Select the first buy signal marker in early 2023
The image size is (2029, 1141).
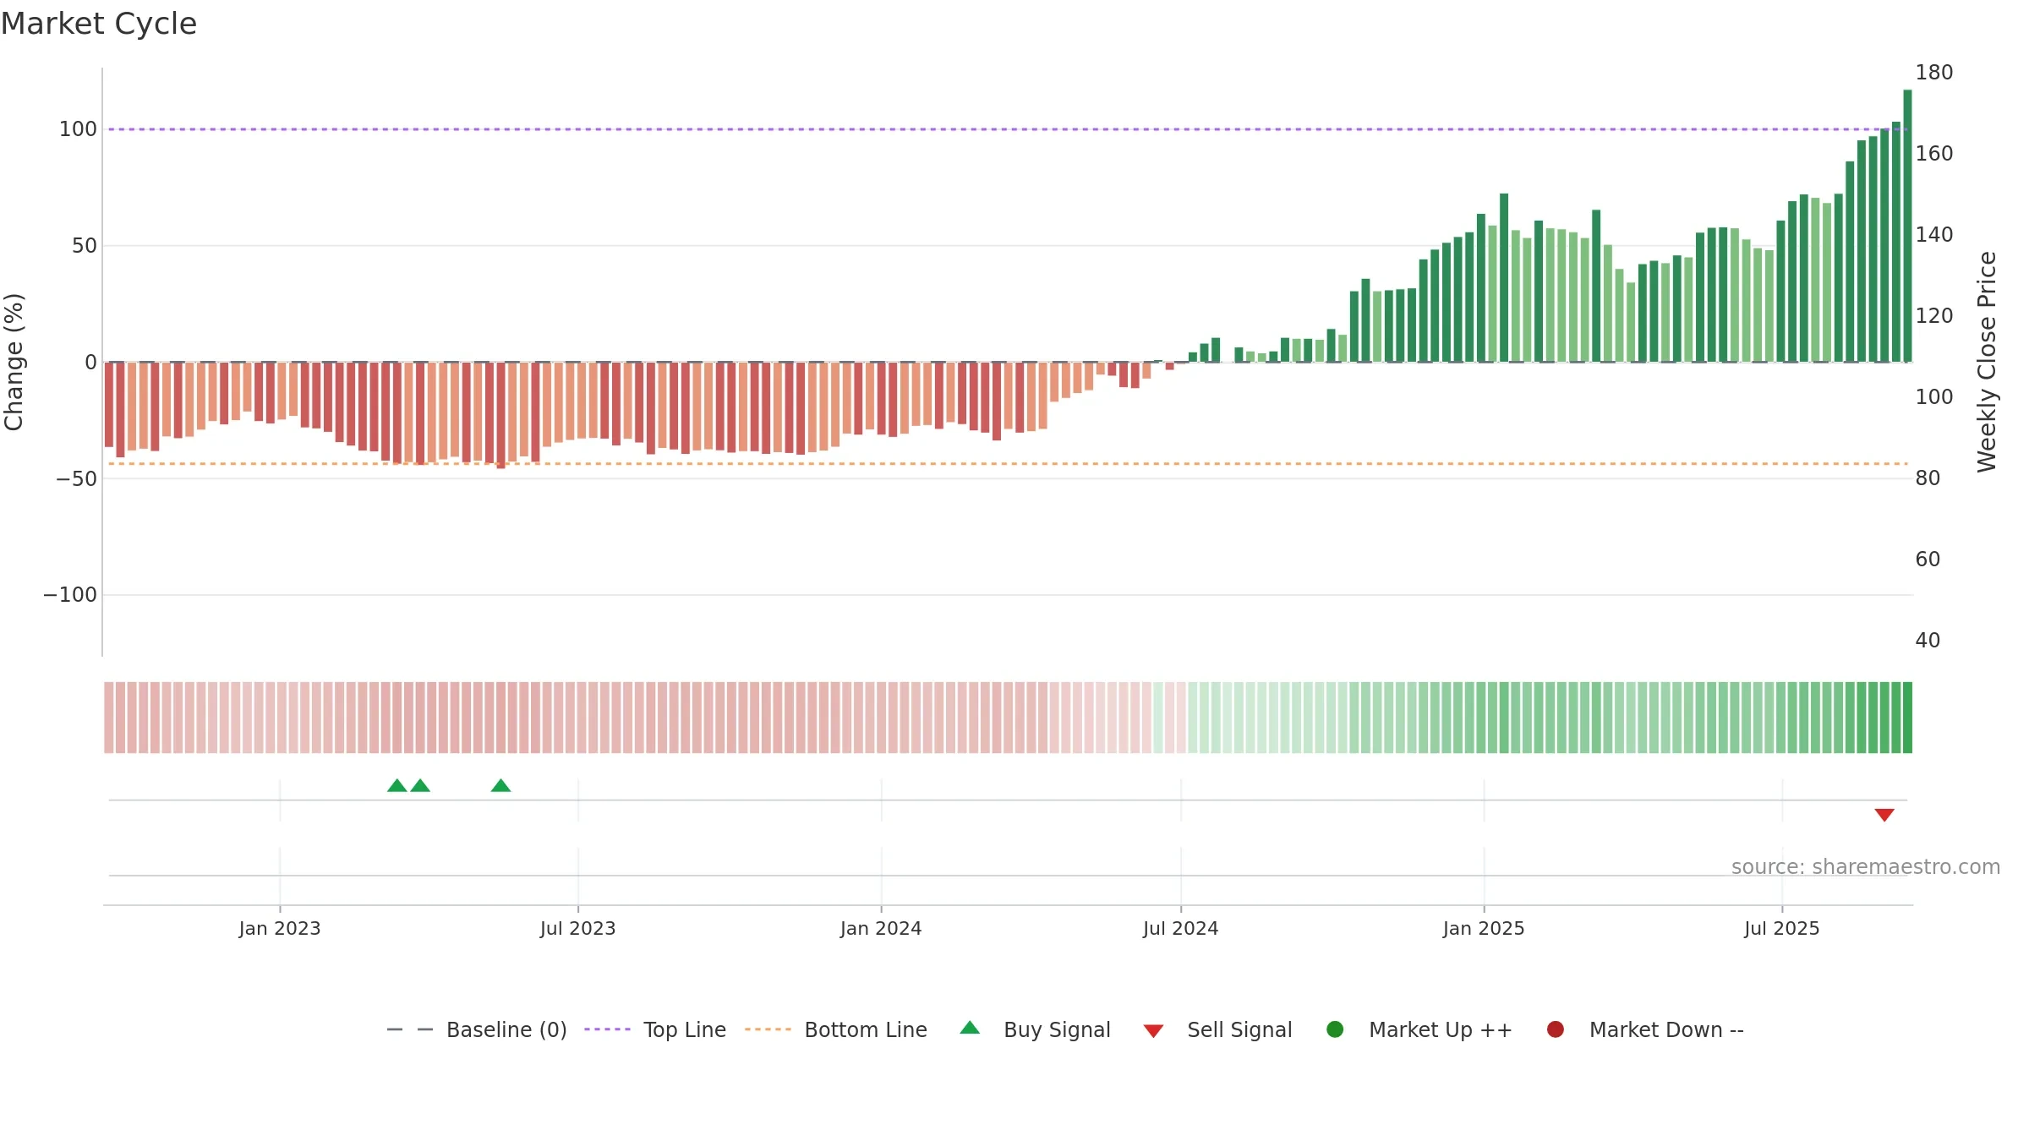pyautogui.click(x=397, y=786)
